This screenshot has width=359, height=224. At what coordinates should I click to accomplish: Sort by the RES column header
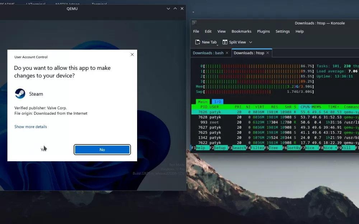tap(274, 107)
